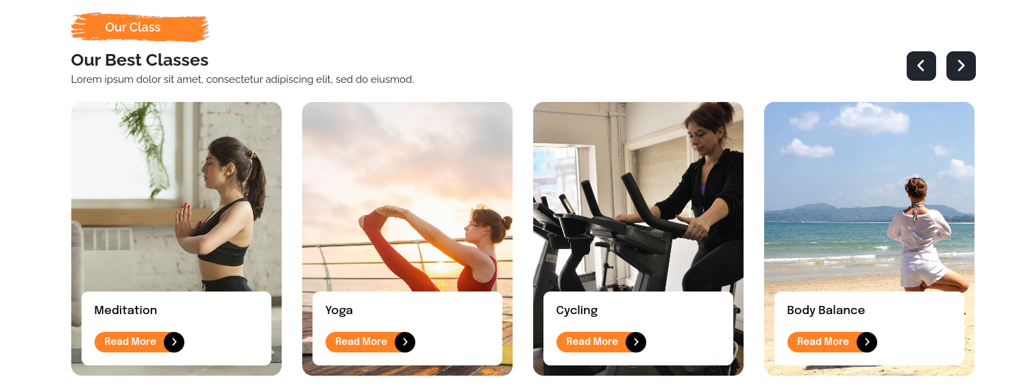Select the Body Balance class title
The height and width of the screenshot is (388, 1017).
[x=826, y=311]
